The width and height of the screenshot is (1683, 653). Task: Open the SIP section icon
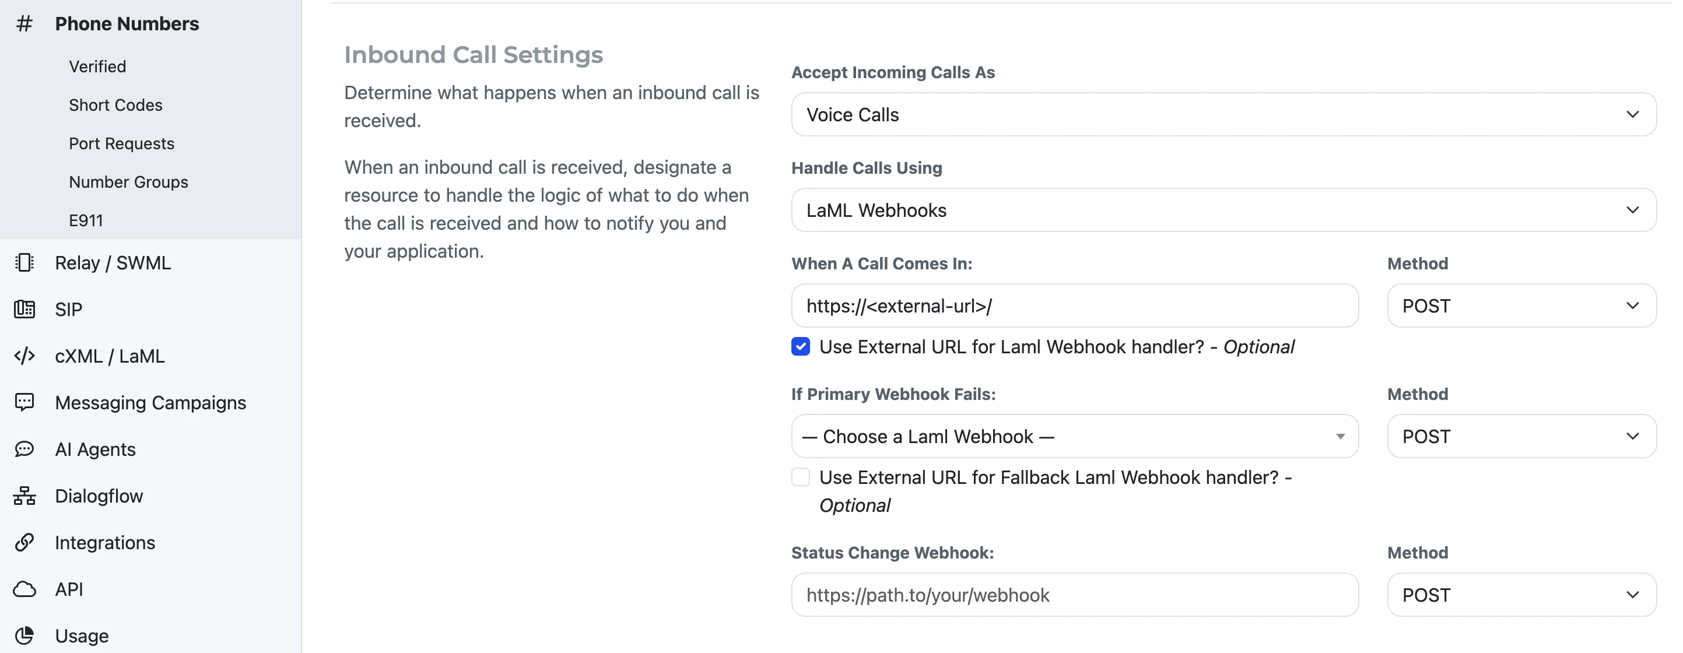tap(24, 309)
